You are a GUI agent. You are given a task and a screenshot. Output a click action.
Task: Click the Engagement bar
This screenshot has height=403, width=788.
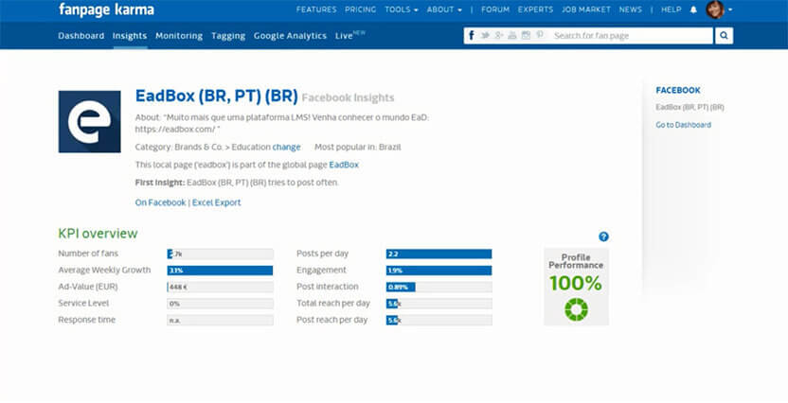439,271
